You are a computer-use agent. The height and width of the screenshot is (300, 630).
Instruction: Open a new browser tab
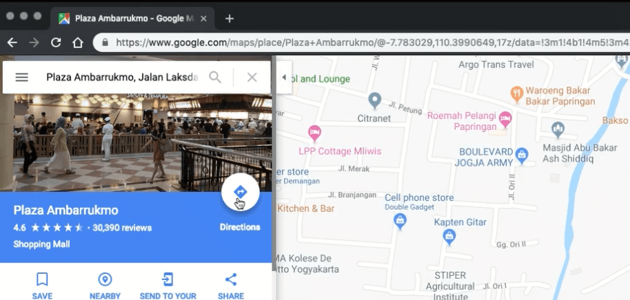[x=230, y=19]
